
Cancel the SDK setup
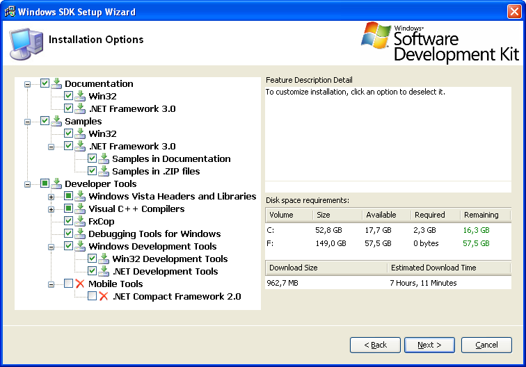(x=486, y=345)
